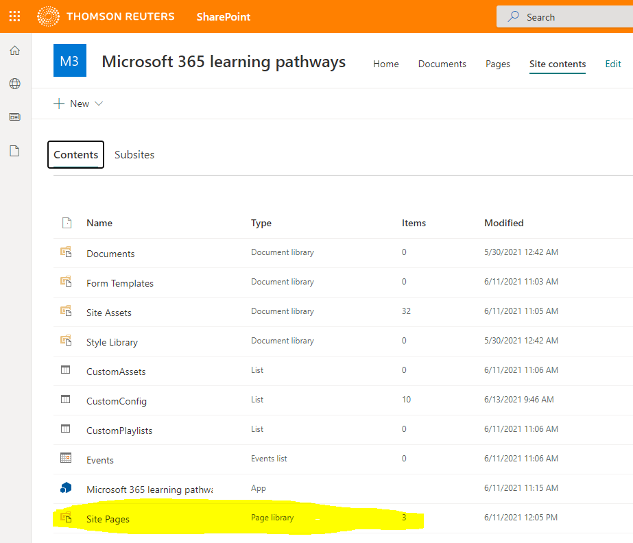Open the news icon in the sidebar
This screenshot has width=633, height=543.
(x=13, y=117)
